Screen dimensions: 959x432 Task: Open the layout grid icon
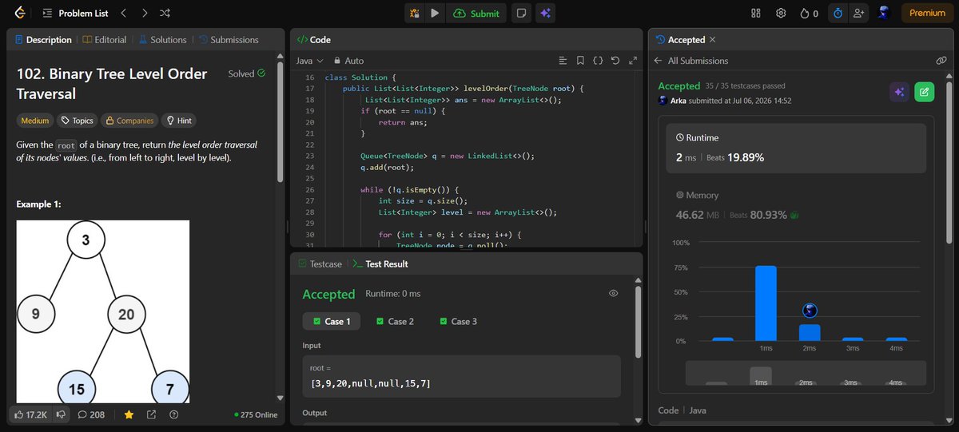[x=756, y=13]
